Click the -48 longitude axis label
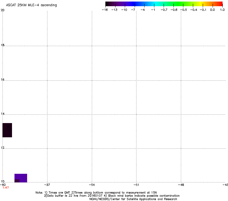 pos(181,185)
